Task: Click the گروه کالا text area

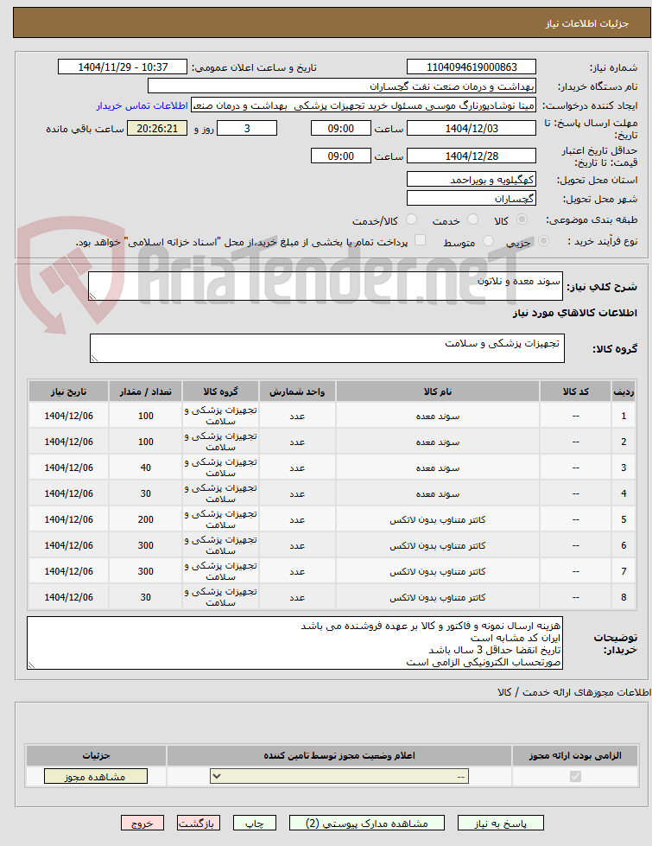Action: (326, 348)
